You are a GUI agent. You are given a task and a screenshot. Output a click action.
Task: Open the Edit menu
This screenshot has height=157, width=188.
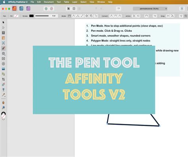(39, 2)
